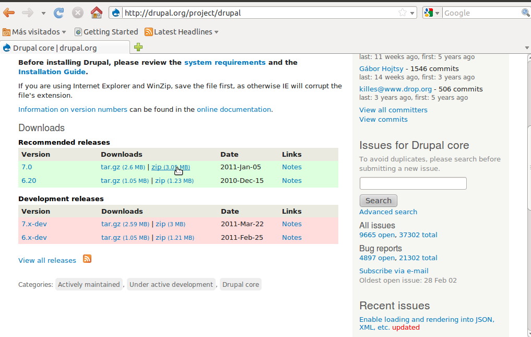The height and width of the screenshot is (337, 531).
Task: Open the Latest Headlines dropdown
Action: pyautogui.click(x=181, y=31)
